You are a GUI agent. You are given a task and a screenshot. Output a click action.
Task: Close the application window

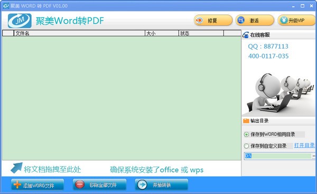point(312,6)
